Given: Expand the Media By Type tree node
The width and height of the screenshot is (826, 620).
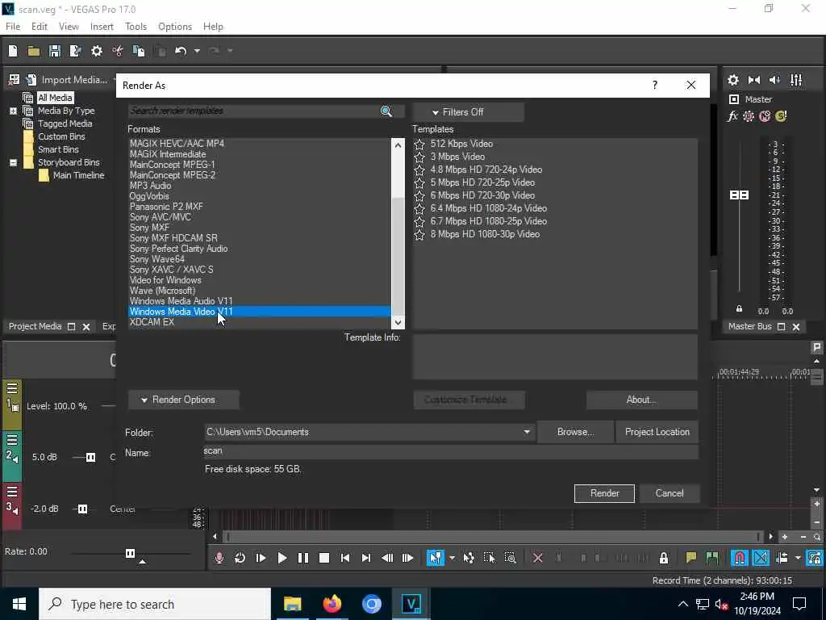Looking at the screenshot, I should tap(13, 111).
